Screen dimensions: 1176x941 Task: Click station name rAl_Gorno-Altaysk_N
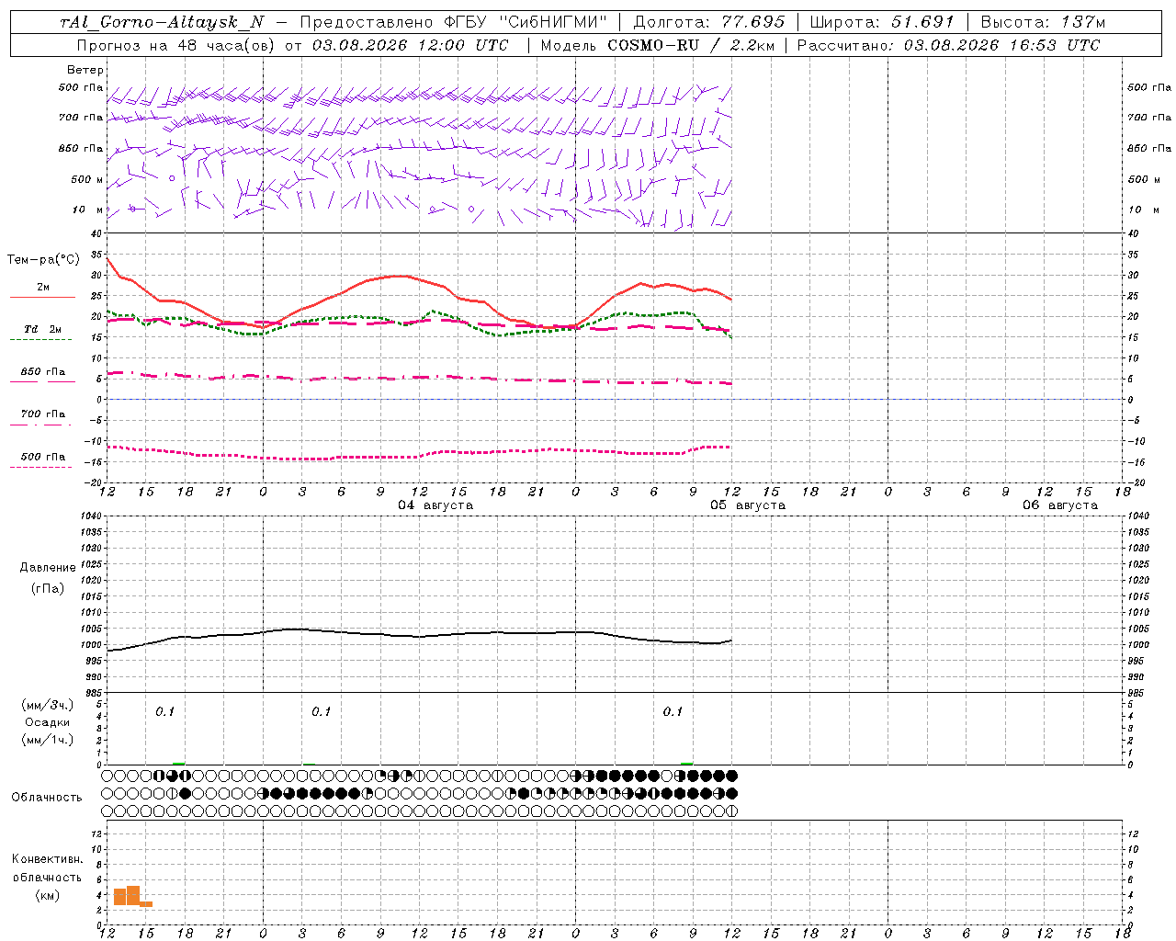pyautogui.click(x=162, y=21)
